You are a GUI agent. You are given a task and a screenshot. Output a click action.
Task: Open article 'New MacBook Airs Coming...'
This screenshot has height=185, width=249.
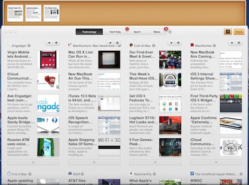203,54
